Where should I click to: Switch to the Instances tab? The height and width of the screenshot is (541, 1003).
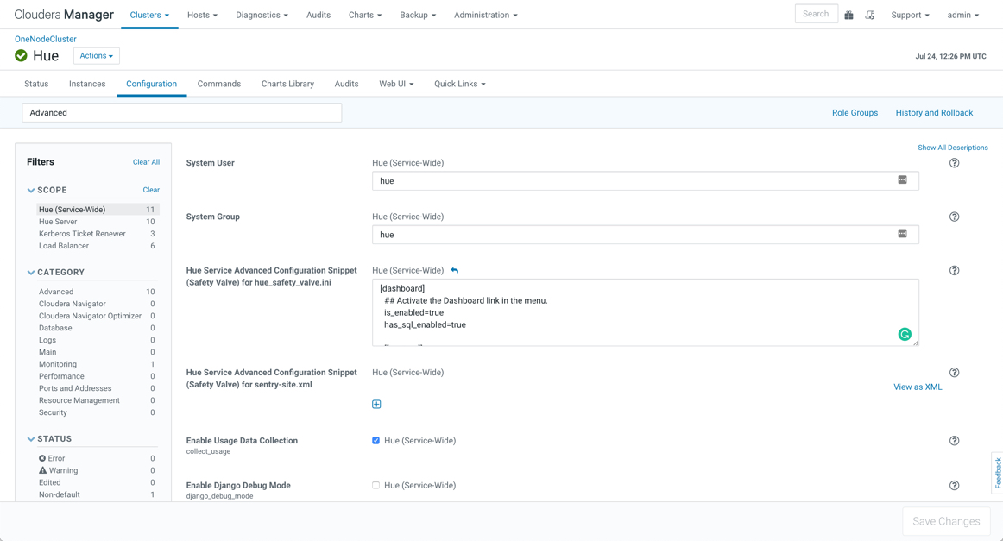point(87,84)
